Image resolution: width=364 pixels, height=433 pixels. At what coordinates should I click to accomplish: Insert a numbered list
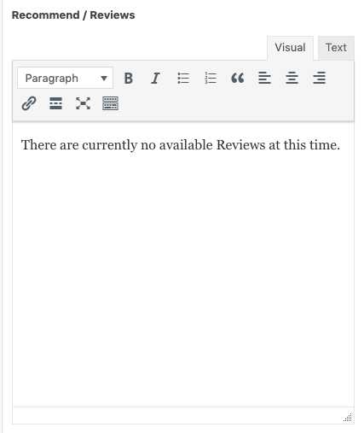point(211,78)
